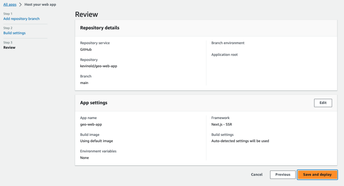
Task: Click the GitHub repository service value
Action: tap(86, 50)
